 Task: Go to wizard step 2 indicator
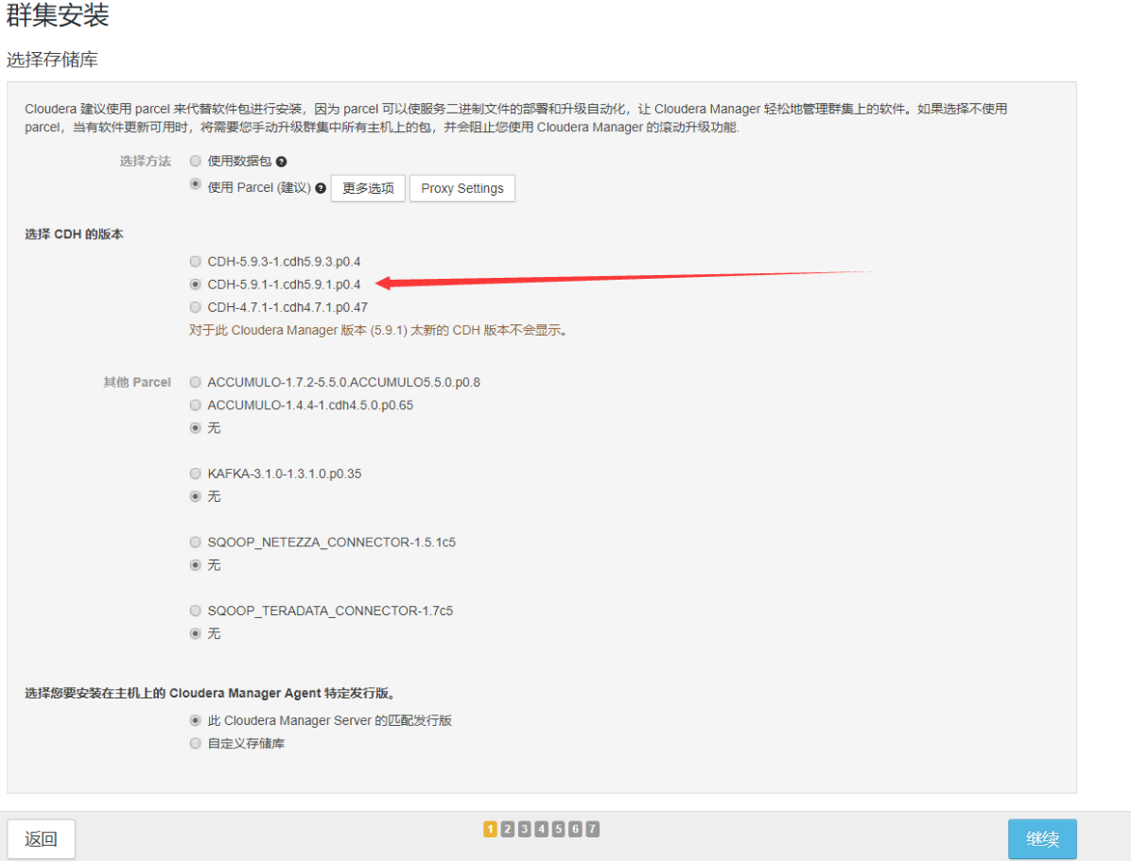(508, 829)
